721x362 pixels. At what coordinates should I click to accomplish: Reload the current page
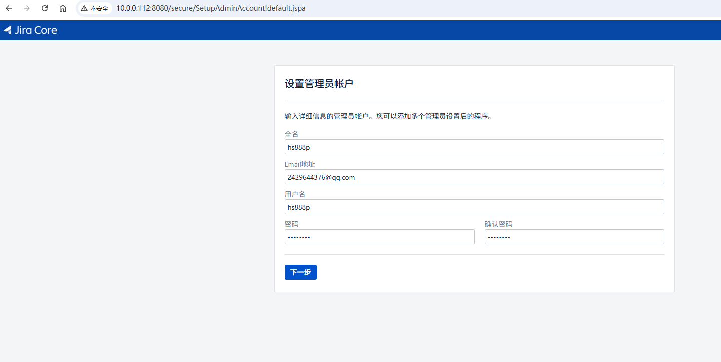pos(45,8)
